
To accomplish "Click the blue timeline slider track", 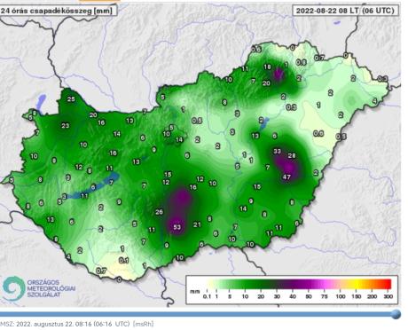I will tap(198, 314).
